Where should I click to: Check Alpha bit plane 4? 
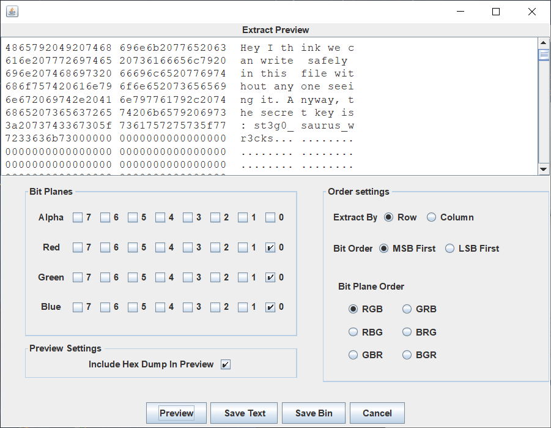(160, 217)
